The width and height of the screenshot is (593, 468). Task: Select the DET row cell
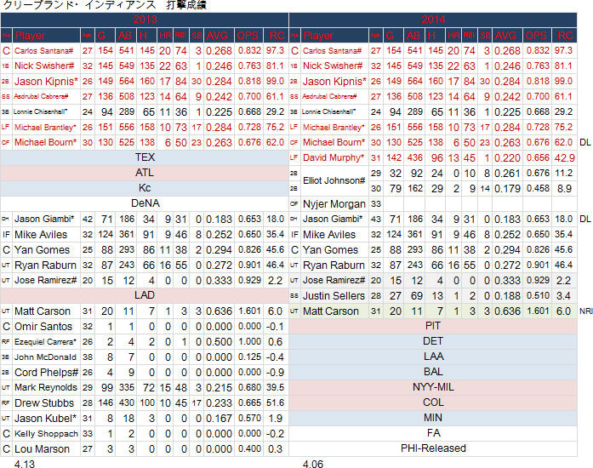433,341
